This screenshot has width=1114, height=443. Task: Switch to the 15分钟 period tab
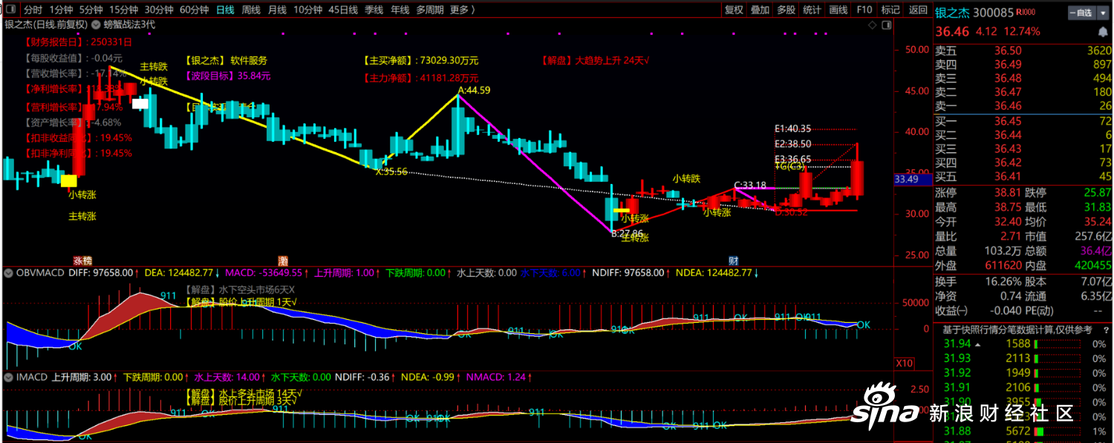point(123,10)
